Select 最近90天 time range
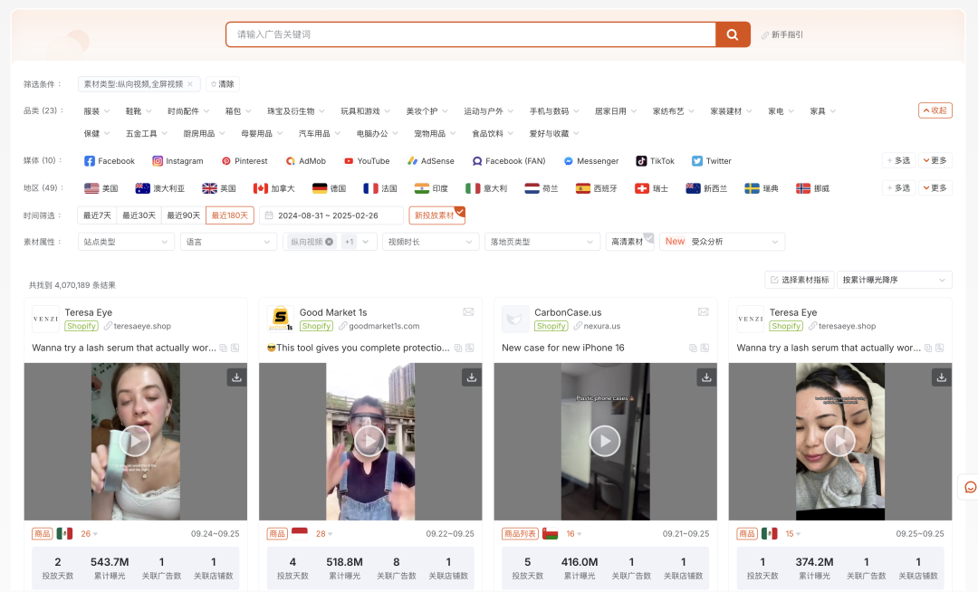This screenshot has width=978, height=592. 183,215
